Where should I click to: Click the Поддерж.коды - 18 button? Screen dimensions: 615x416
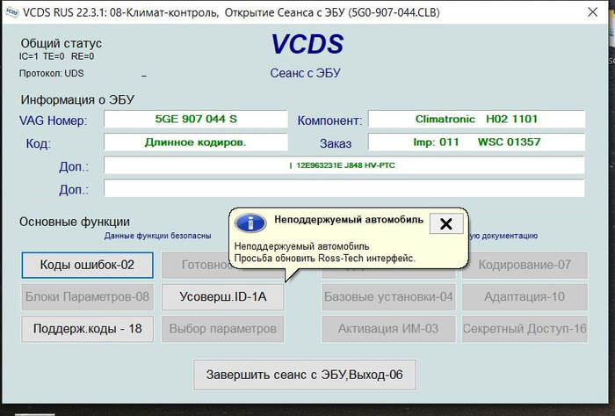(87, 328)
